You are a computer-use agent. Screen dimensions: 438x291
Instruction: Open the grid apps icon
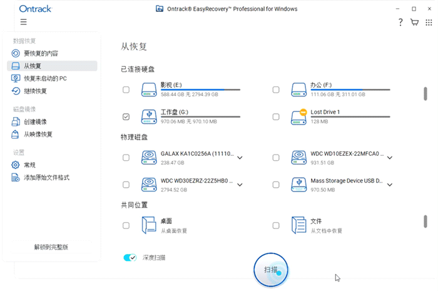click(429, 23)
